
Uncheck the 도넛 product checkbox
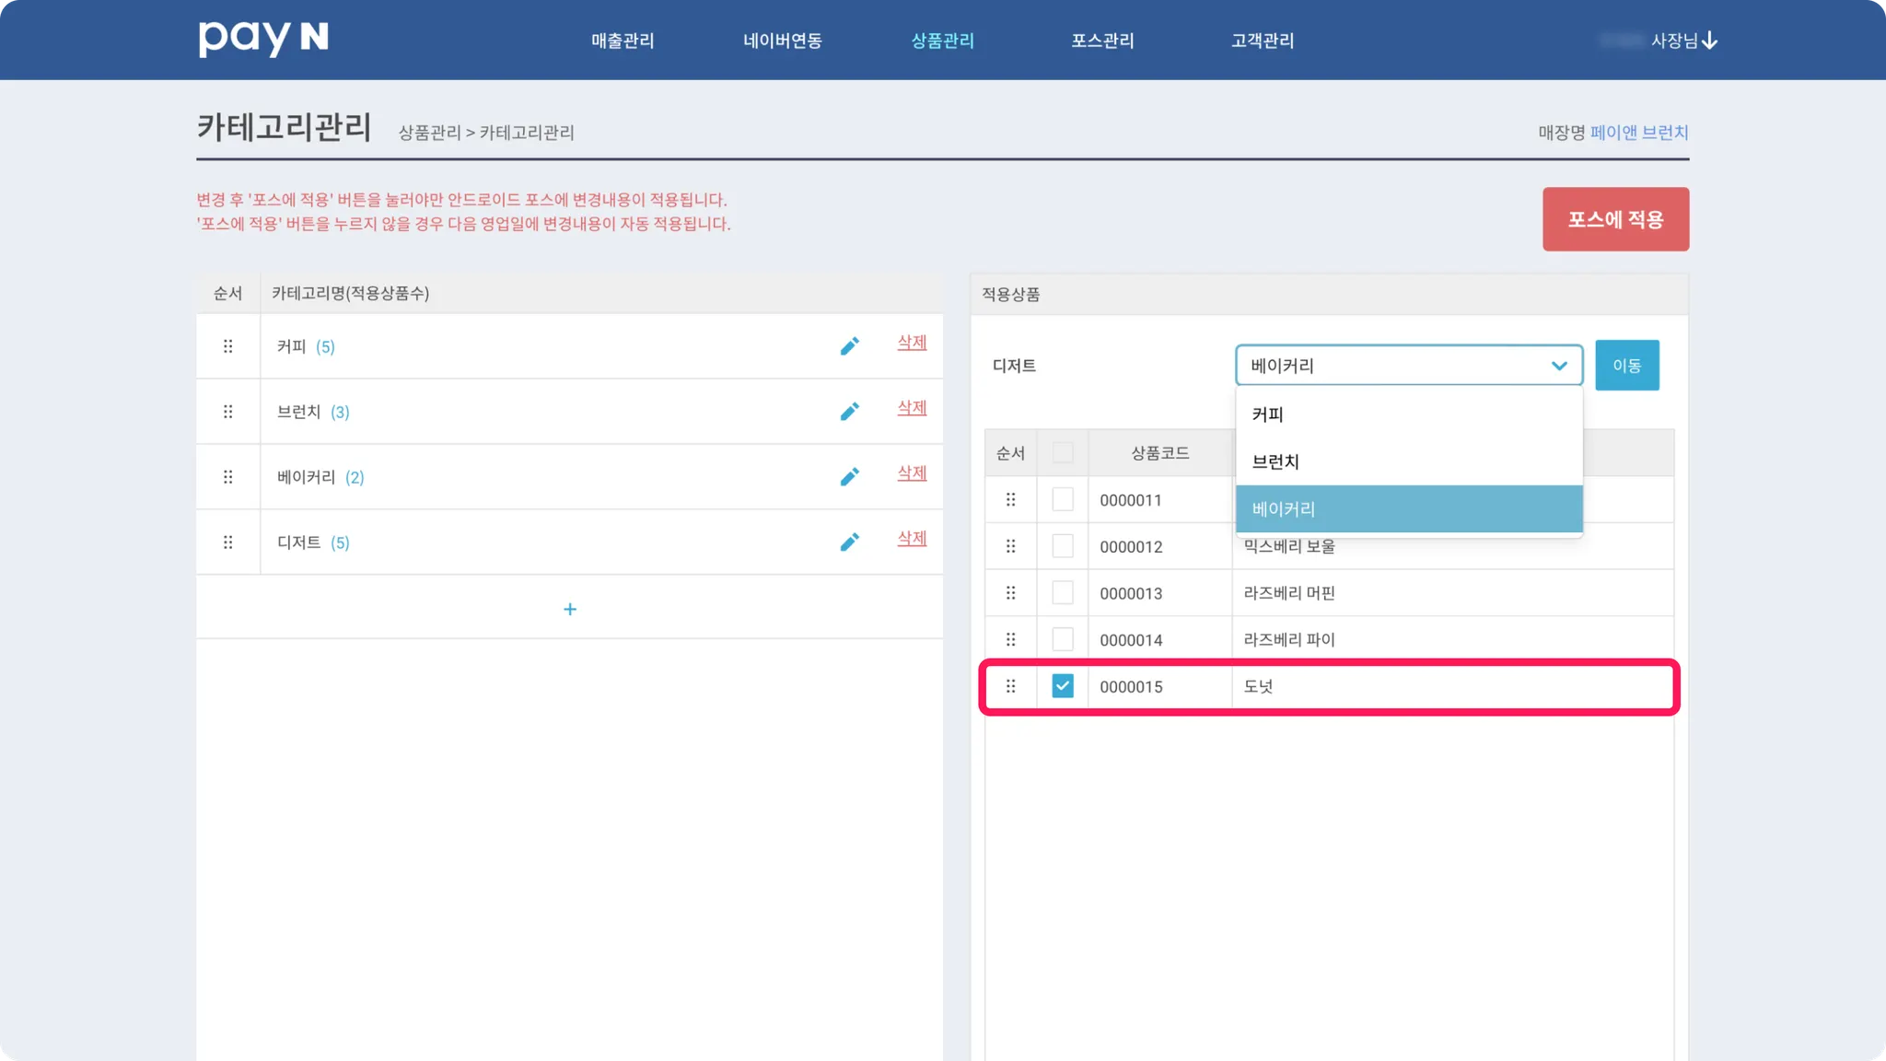1062,686
